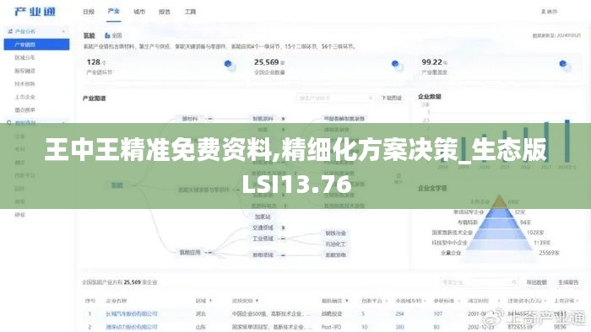Image resolution: width=591 pixels, height=332 pixels.
Task: Open the 工具 tab
Action: pyautogui.click(x=190, y=12)
